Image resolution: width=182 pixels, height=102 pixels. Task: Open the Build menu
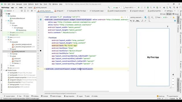[37, 4]
